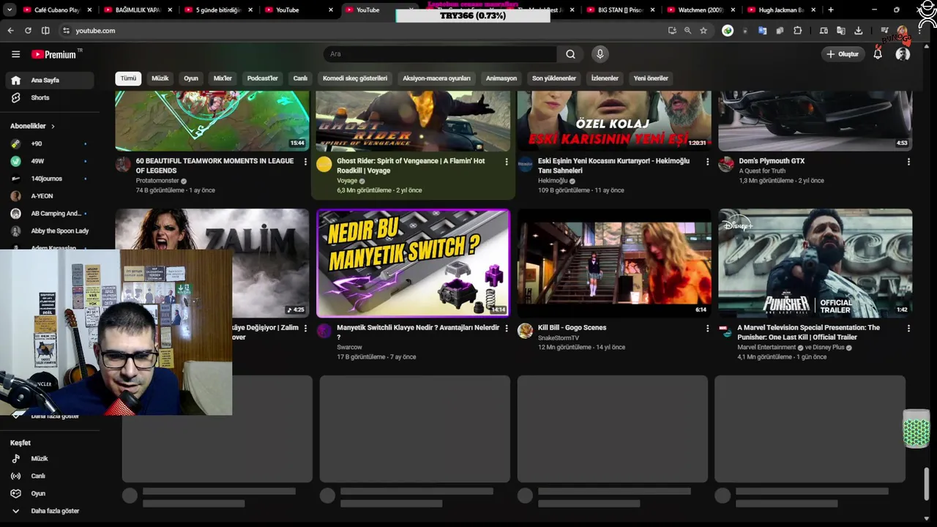Open options menu for Punisher trailer video

point(908,329)
